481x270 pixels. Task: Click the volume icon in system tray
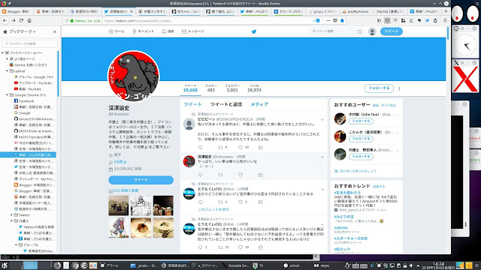pyautogui.click(x=411, y=265)
